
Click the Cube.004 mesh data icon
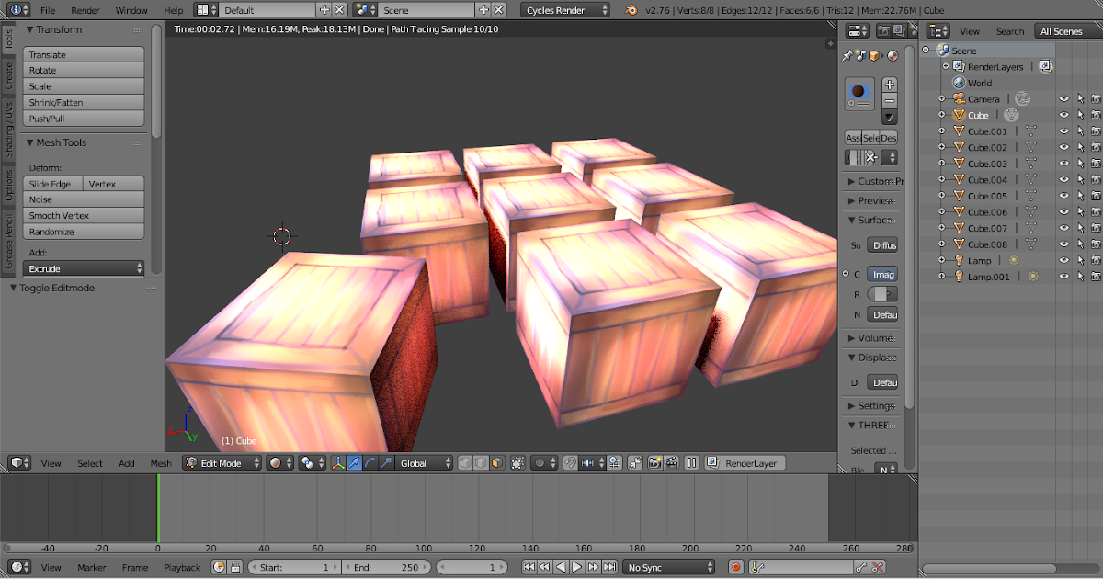tap(1030, 180)
